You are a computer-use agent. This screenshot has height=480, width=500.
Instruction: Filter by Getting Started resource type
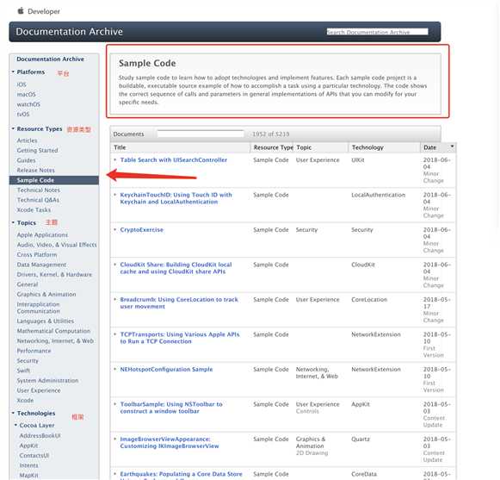37,150
